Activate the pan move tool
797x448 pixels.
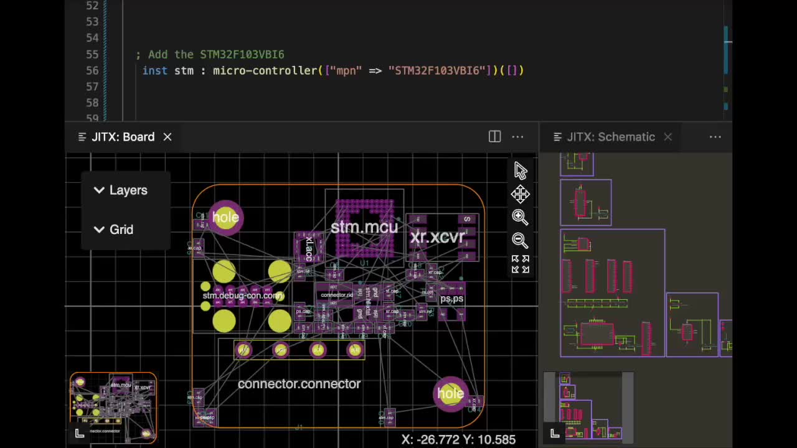(521, 194)
